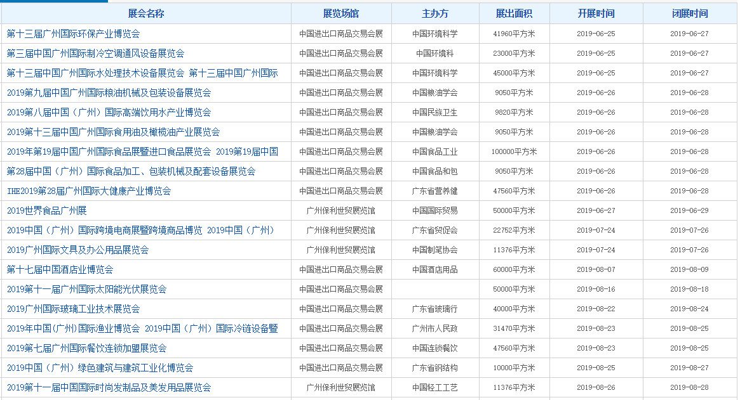Open 第十三届广州国际环保产业博览会 link
Image resolution: width=740 pixels, height=400 pixels.
click(73, 34)
